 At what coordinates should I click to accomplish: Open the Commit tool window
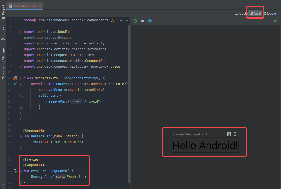click(x=3, y=30)
